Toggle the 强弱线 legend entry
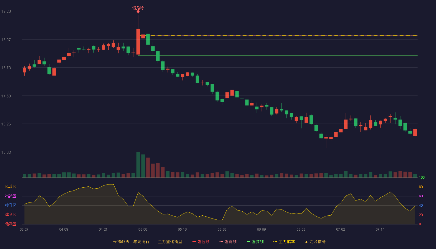 point(228,242)
